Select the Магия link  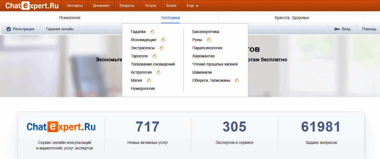pyautogui.click(x=136, y=80)
